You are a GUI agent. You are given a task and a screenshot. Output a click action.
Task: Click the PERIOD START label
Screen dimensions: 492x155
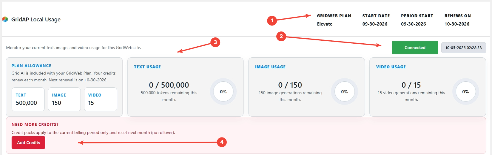(x=417, y=16)
